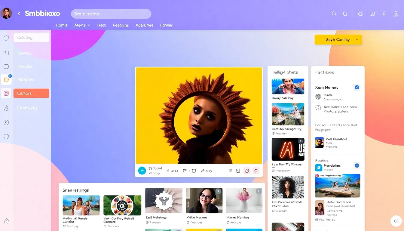Click the search input field in the header

click(x=111, y=14)
